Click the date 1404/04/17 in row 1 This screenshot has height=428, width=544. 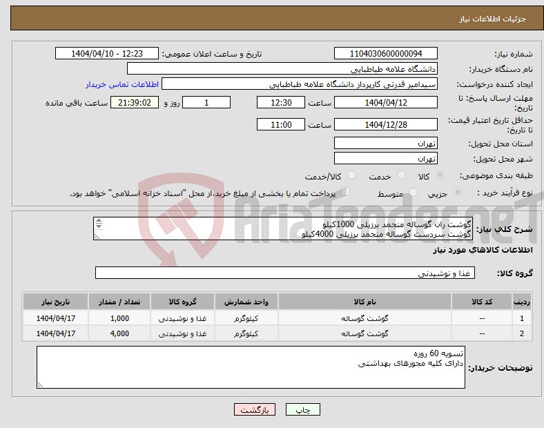(55, 318)
